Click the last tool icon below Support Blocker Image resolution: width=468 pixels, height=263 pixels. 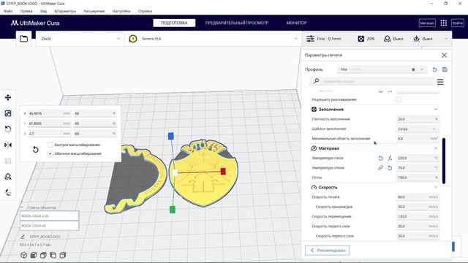point(8,192)
